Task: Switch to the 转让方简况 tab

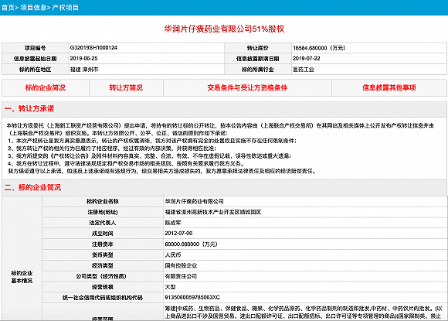Action: (126, 87)
